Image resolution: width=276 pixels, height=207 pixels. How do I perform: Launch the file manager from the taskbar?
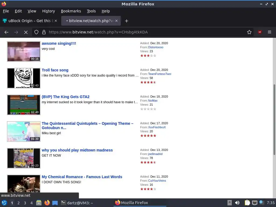(x=39, y=203)
